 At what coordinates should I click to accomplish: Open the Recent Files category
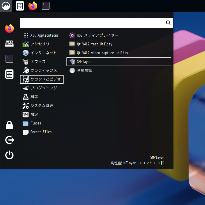[x=42, y=132]
